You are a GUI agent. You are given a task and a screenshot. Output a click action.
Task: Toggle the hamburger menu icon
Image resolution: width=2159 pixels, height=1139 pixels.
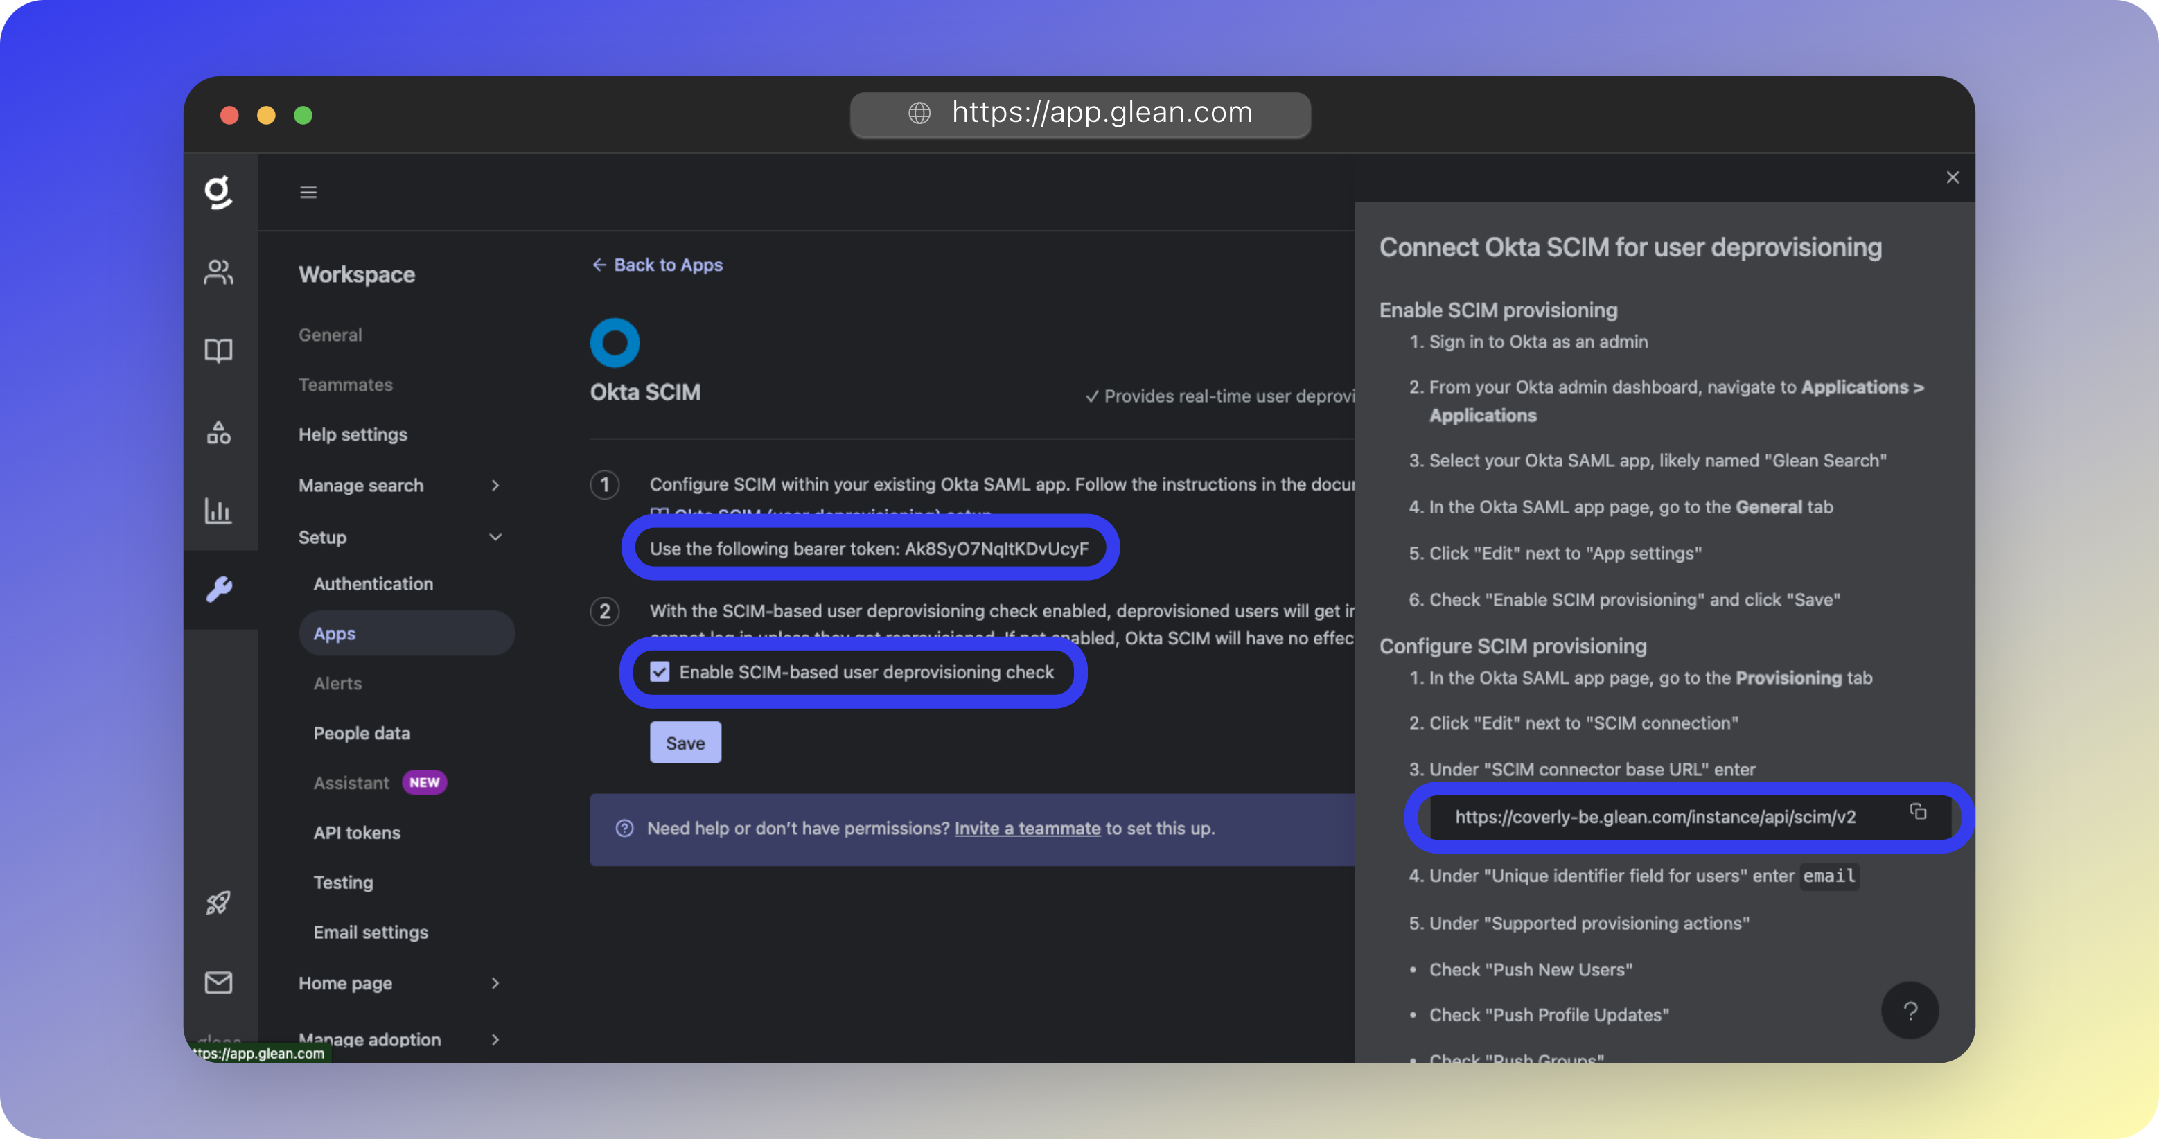coord(308,192)
